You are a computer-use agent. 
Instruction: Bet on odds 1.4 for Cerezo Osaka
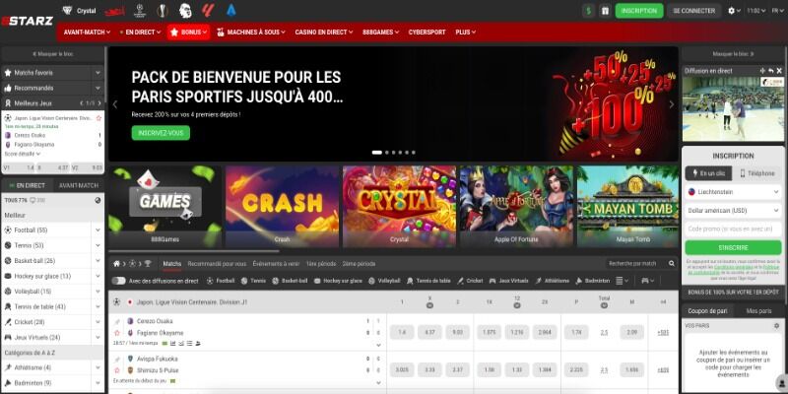tap(402, 332)
